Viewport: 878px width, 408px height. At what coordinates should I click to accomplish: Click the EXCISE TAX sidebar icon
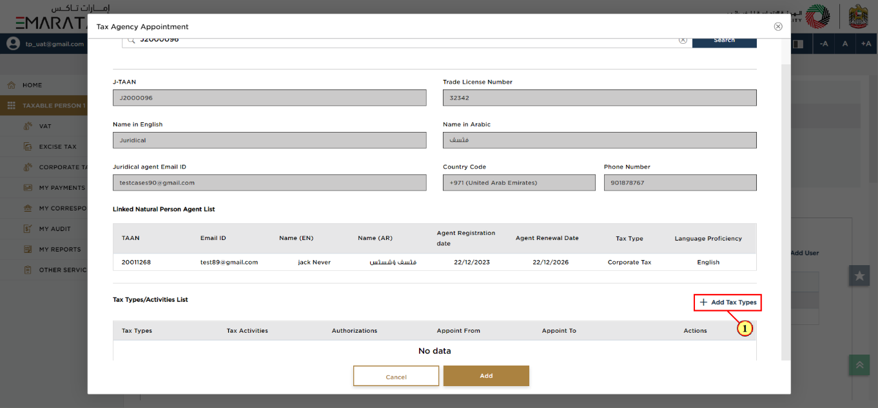(x=28, y=147)
